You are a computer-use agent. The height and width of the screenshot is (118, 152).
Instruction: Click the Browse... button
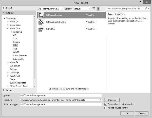112,100
